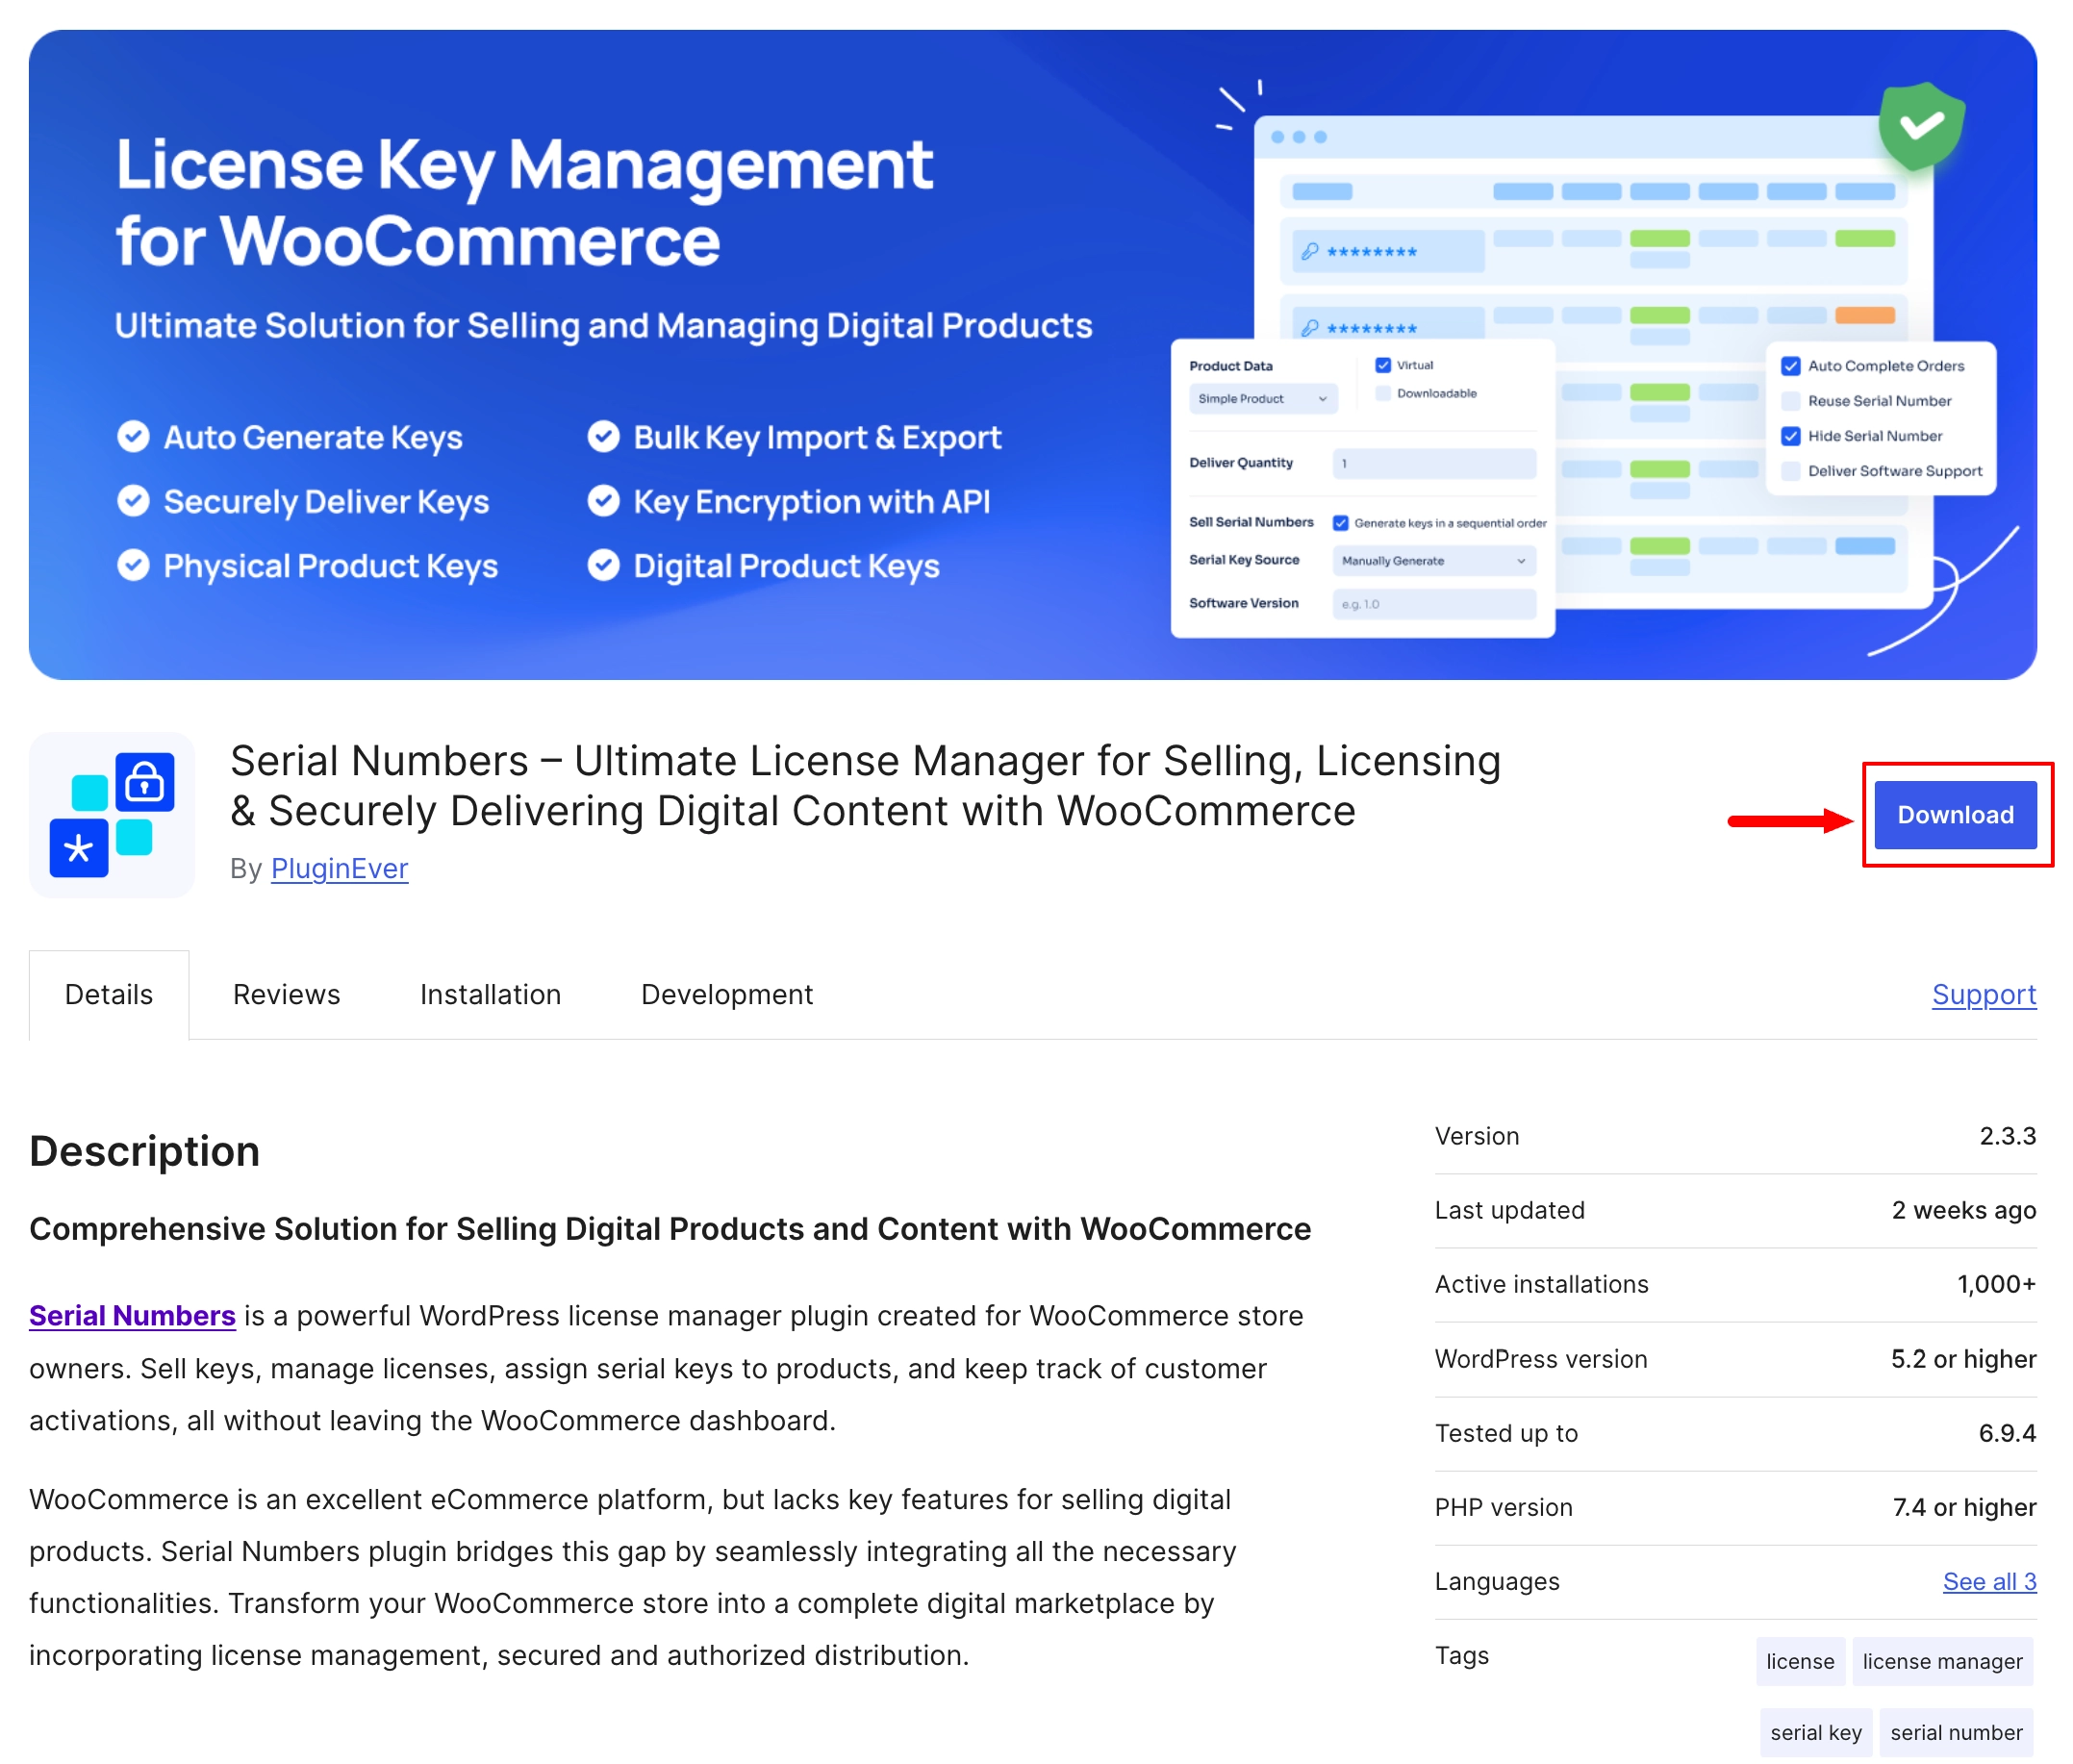Go to the Support link
Screen dimensions: 2073x1764
[1983, 994]
